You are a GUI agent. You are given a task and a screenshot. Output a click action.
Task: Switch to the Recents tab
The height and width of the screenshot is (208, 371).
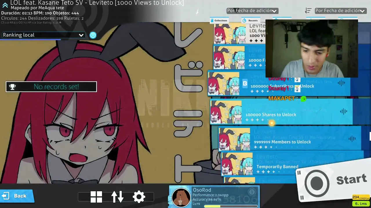pos(250,21)
